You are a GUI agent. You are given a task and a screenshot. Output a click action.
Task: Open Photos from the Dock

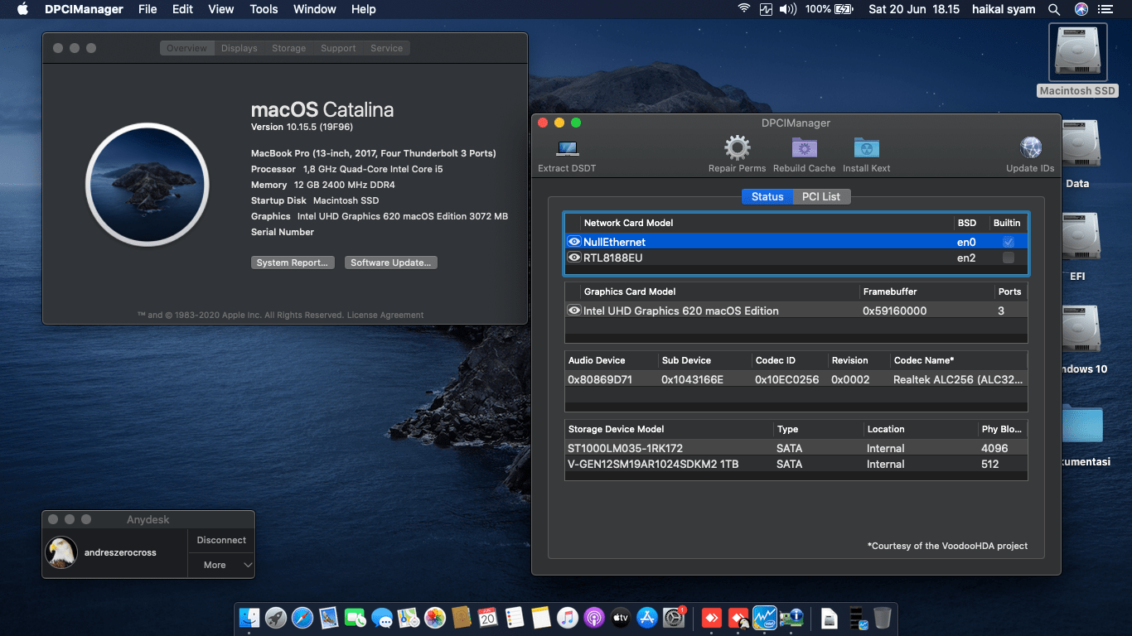[x=435, y=617]
